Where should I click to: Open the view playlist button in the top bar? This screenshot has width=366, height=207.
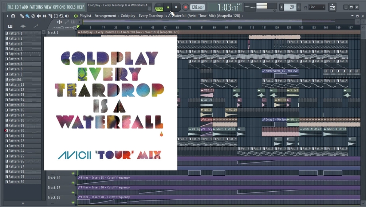coord(332,7)
